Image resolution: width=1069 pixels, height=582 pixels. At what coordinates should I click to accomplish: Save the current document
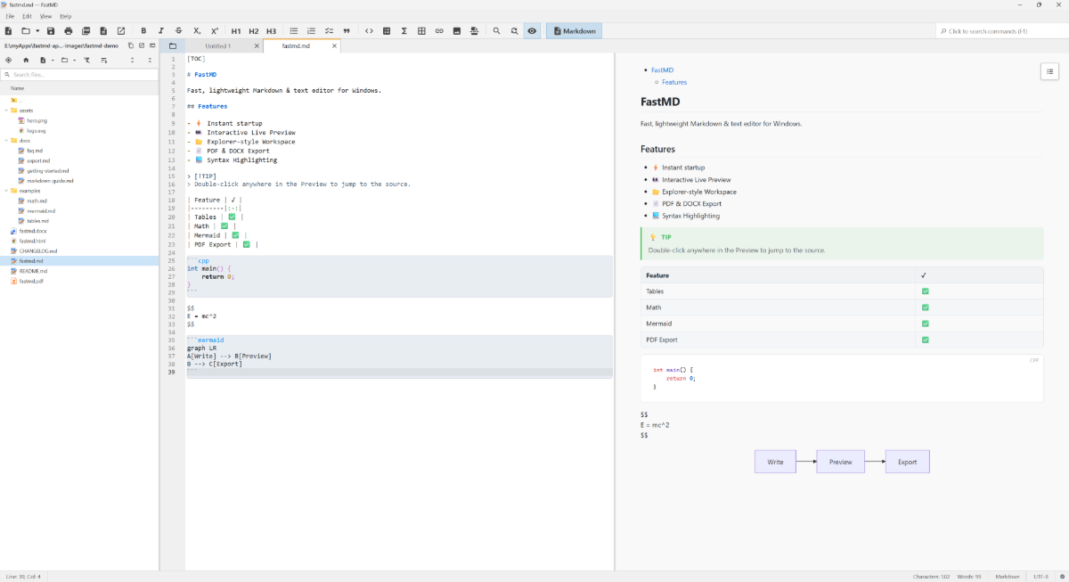[51, 31]
